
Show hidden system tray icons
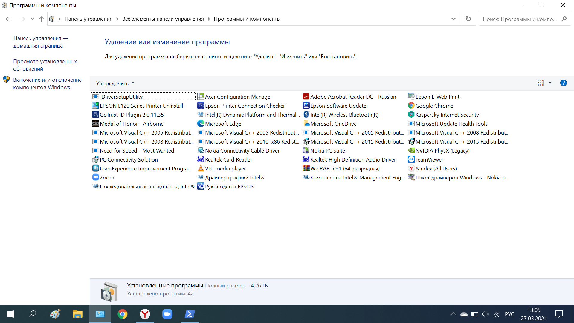coord(453,314)
